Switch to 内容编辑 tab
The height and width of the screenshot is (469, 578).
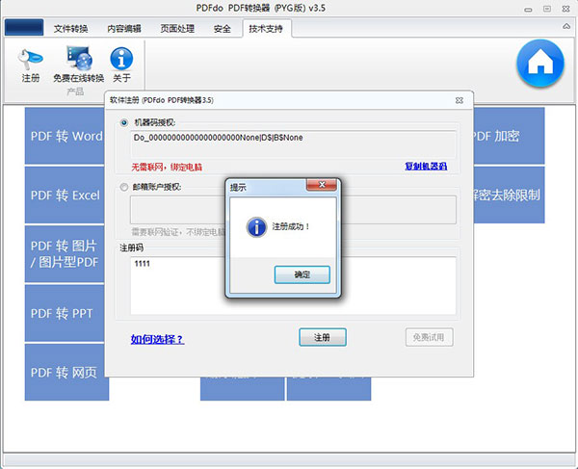pos(124,28)
